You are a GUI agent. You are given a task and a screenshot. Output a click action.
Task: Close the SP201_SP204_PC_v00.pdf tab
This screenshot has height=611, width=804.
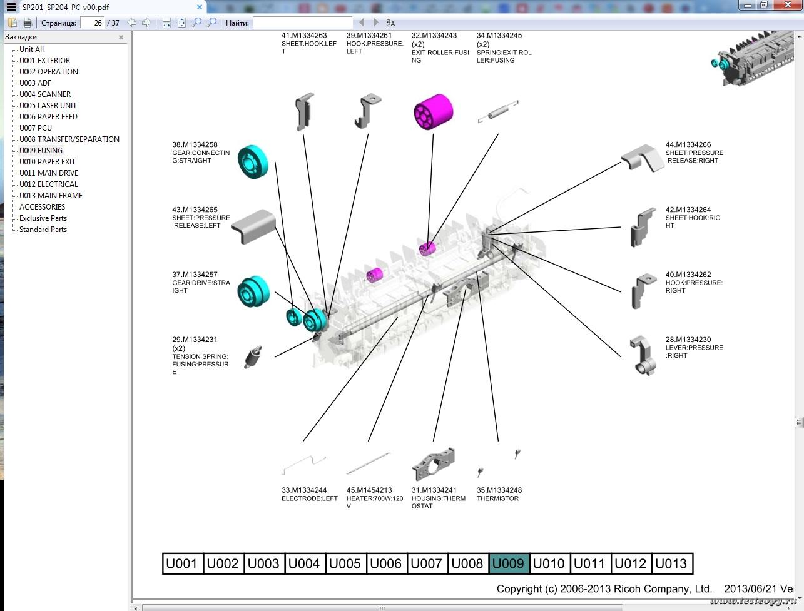point(200,8)
